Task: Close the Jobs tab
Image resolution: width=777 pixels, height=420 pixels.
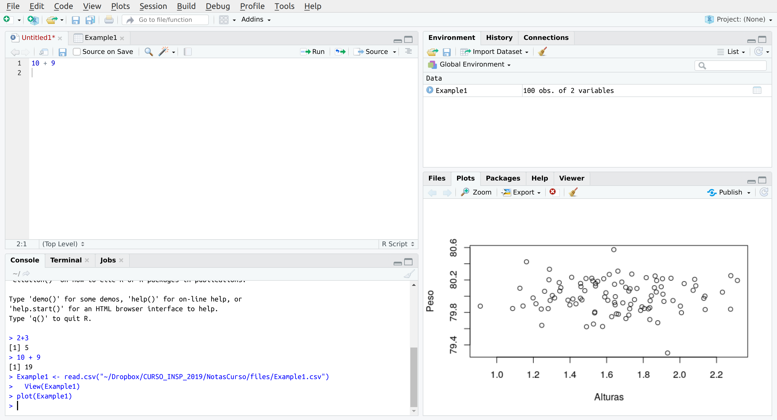Action: tap(121, 260)
